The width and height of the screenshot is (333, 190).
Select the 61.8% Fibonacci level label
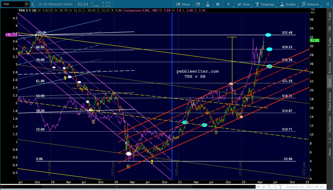(40, 81)
